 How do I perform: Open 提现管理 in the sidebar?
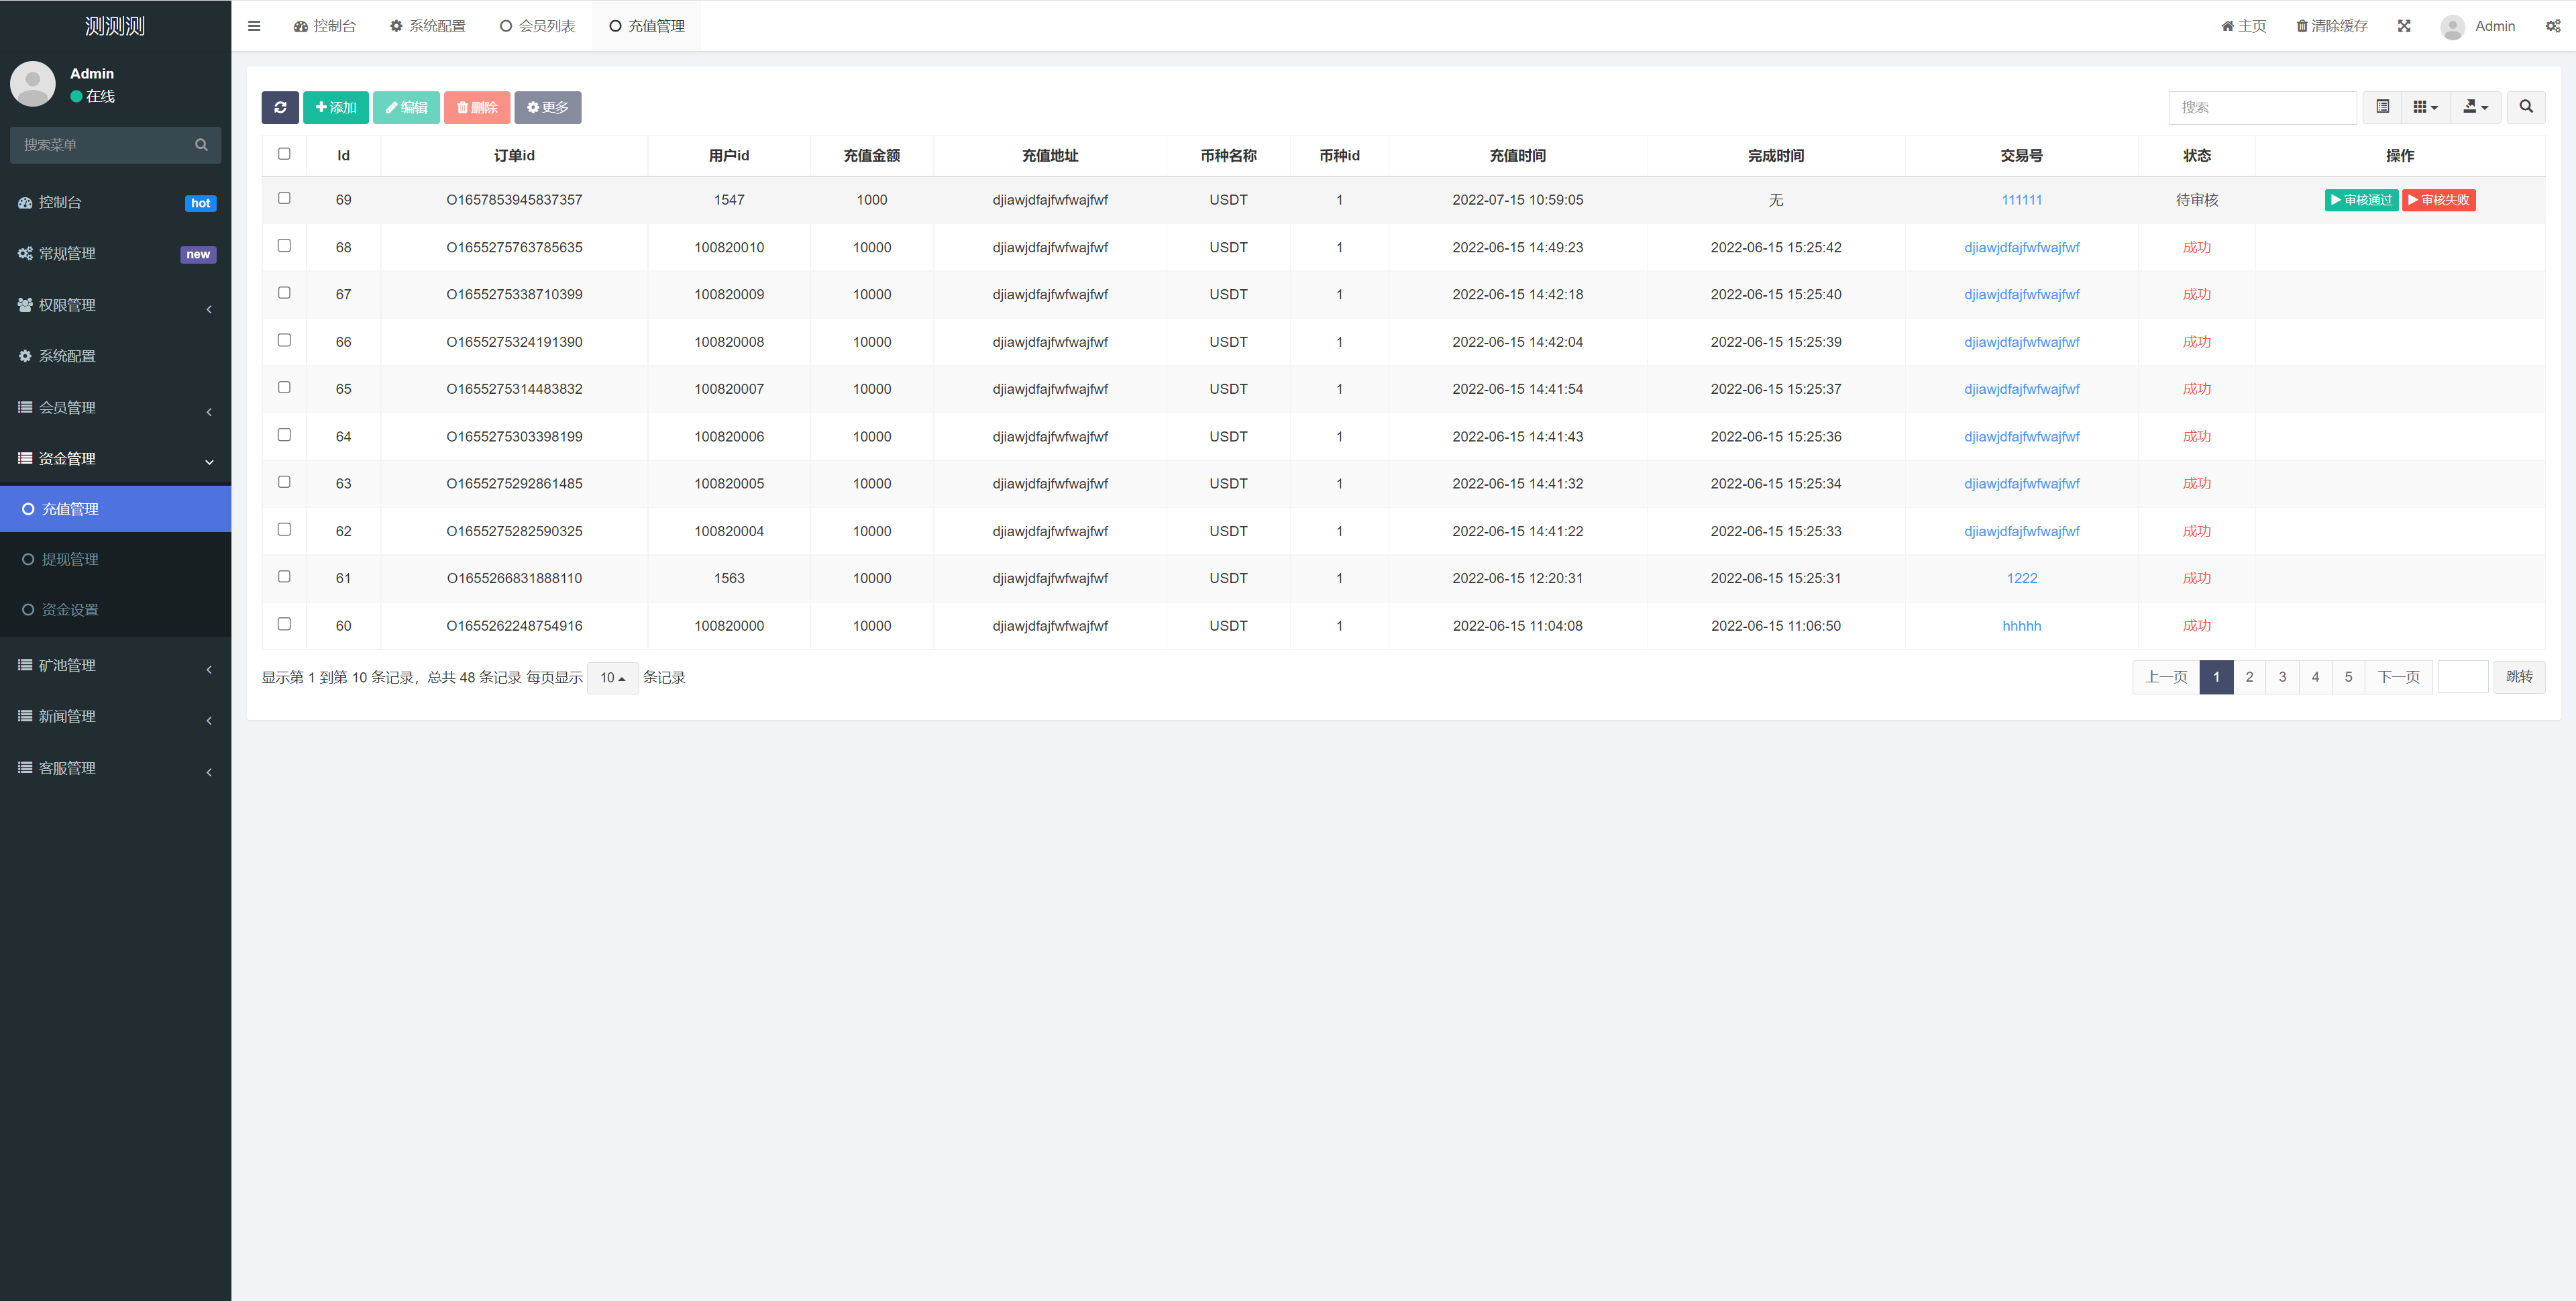point(70,559)
